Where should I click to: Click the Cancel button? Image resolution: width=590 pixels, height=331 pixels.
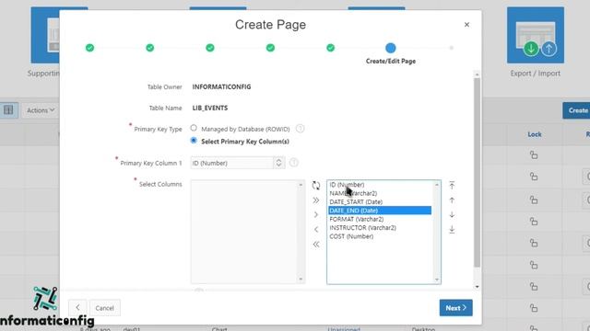click(104, 308)
